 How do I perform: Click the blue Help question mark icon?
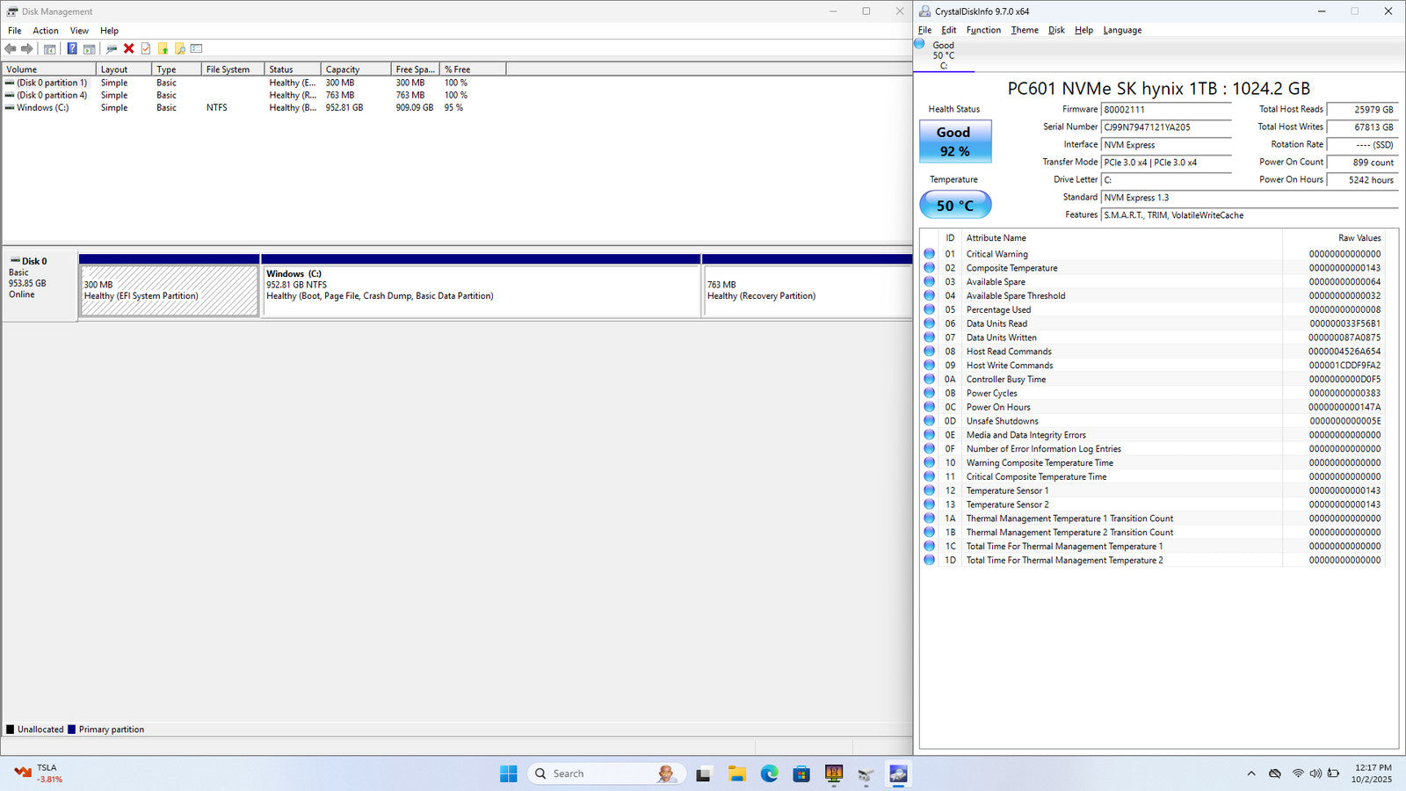click(72, 49)
